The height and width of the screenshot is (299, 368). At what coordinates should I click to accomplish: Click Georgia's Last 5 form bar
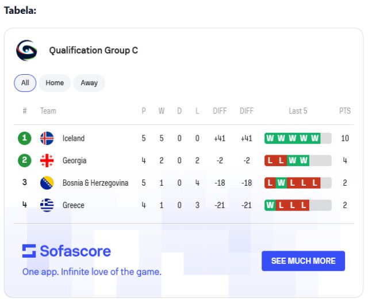click(298, 160)
